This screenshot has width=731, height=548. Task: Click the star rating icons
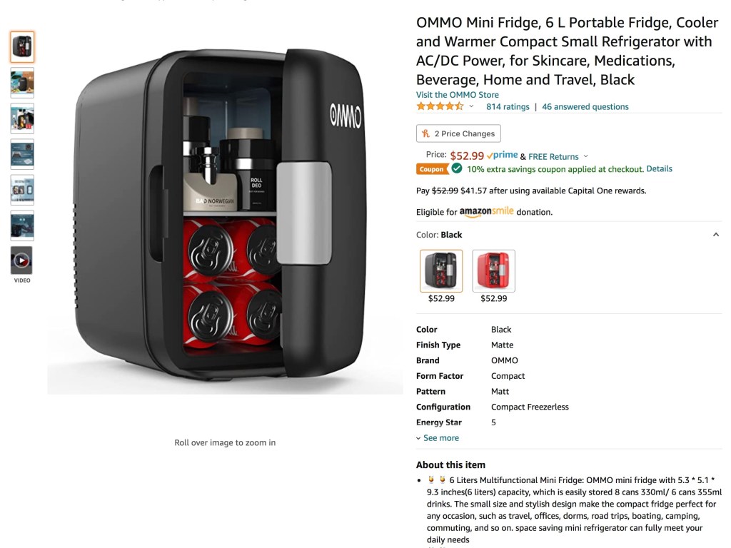tap(440, 106)
